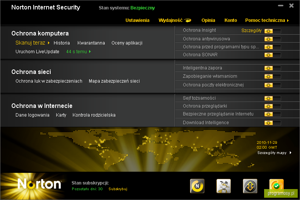Disable Ochrona przeglądarki switch
The width and height of the screenshot is (300, 200).
click(x=273, y=106)
